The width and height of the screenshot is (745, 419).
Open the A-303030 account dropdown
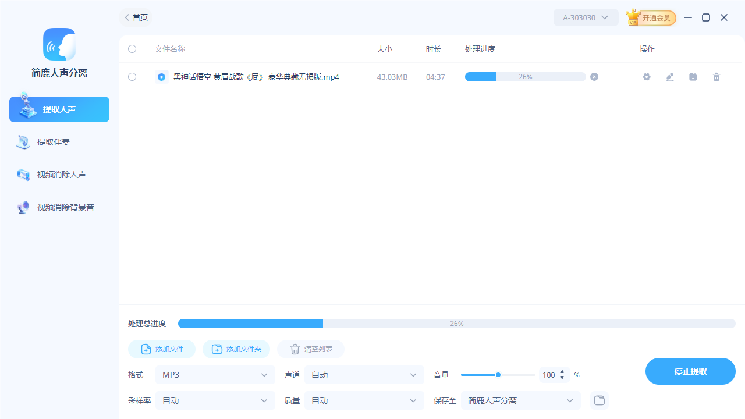tap(586, 17)
